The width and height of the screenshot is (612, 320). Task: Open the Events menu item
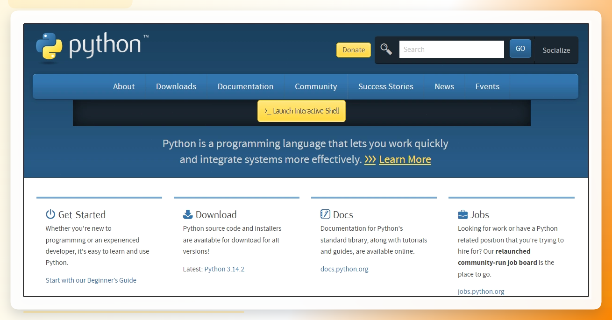click(487, 86)
